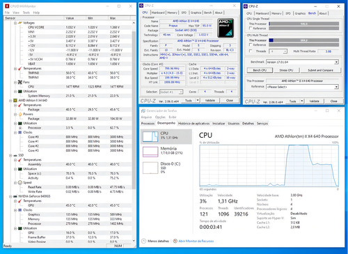Click the AMD Athlon II logo in CPU-Z
The image size is (348, 254).
point(226,28)
